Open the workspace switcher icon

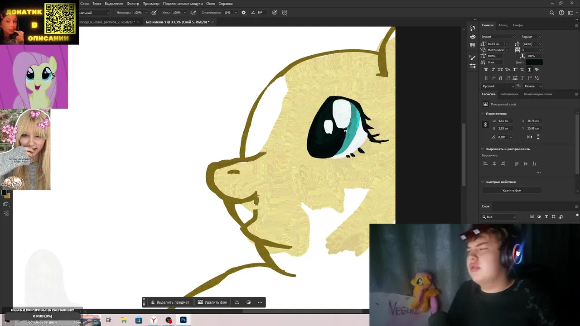pyautogui.click(x=571, y=13)
